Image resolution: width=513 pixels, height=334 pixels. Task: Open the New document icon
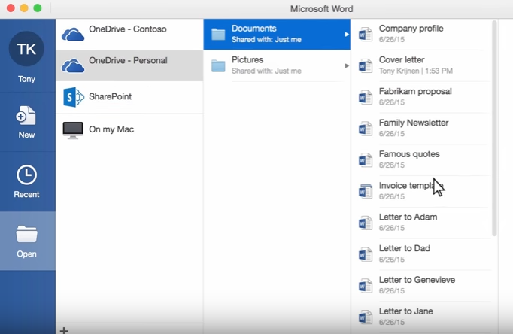coord(26,116)
